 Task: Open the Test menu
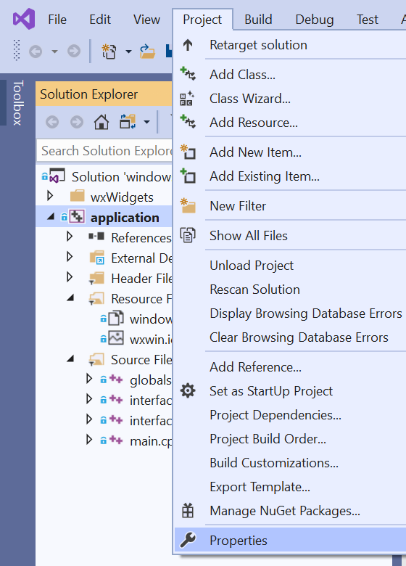[x=368, y=20]
